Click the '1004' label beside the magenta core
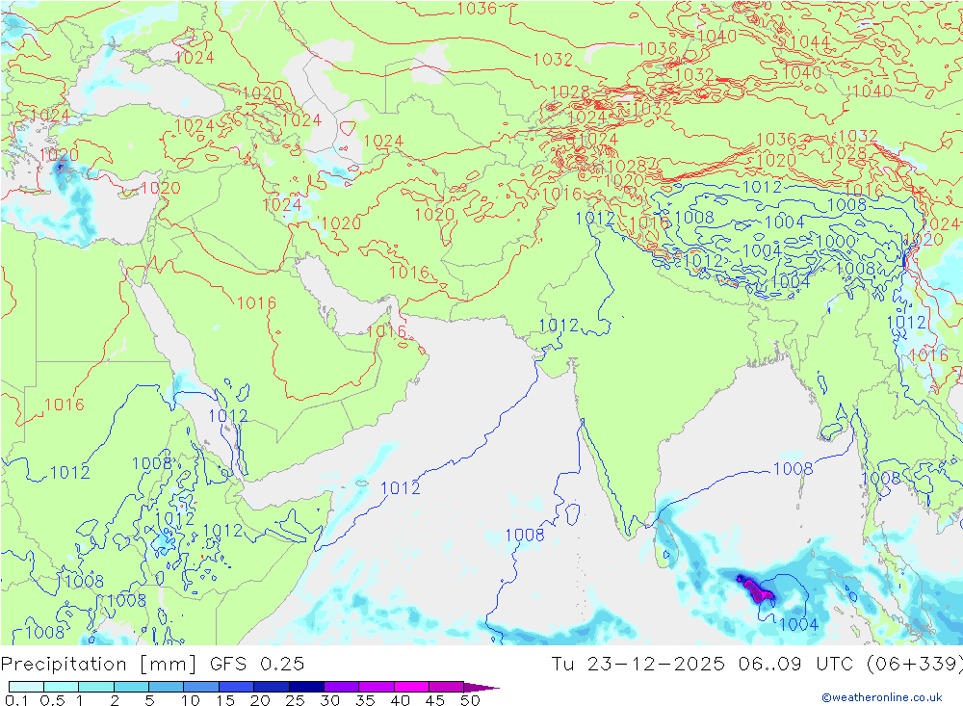963x706 pixels. [798, 624]
